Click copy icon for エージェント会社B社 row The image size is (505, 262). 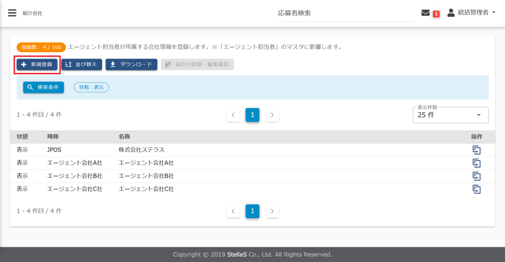tap(476, 176)
